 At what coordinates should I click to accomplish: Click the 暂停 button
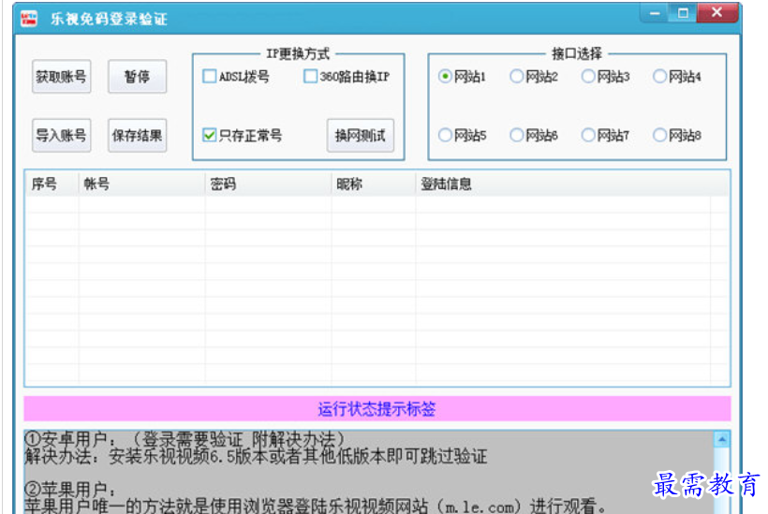[x=137, y=77]
